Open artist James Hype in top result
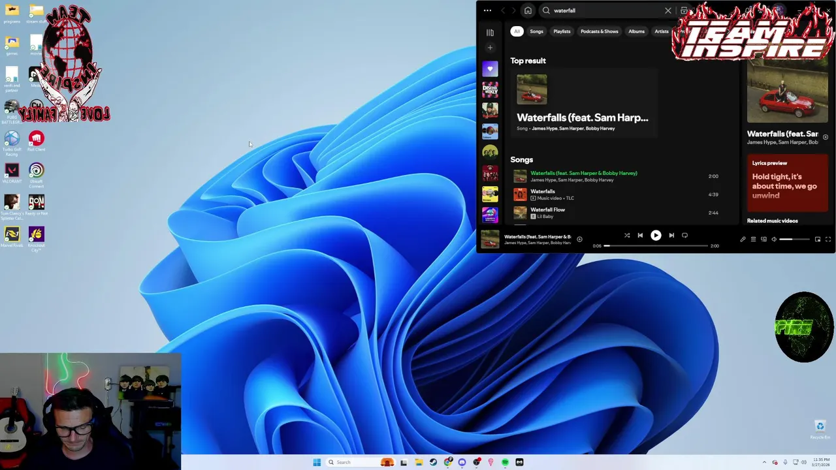836x470 pixels. click(x=544, y=129)
